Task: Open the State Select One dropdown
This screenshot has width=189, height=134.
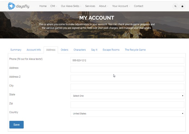Action: pos(127,96)
